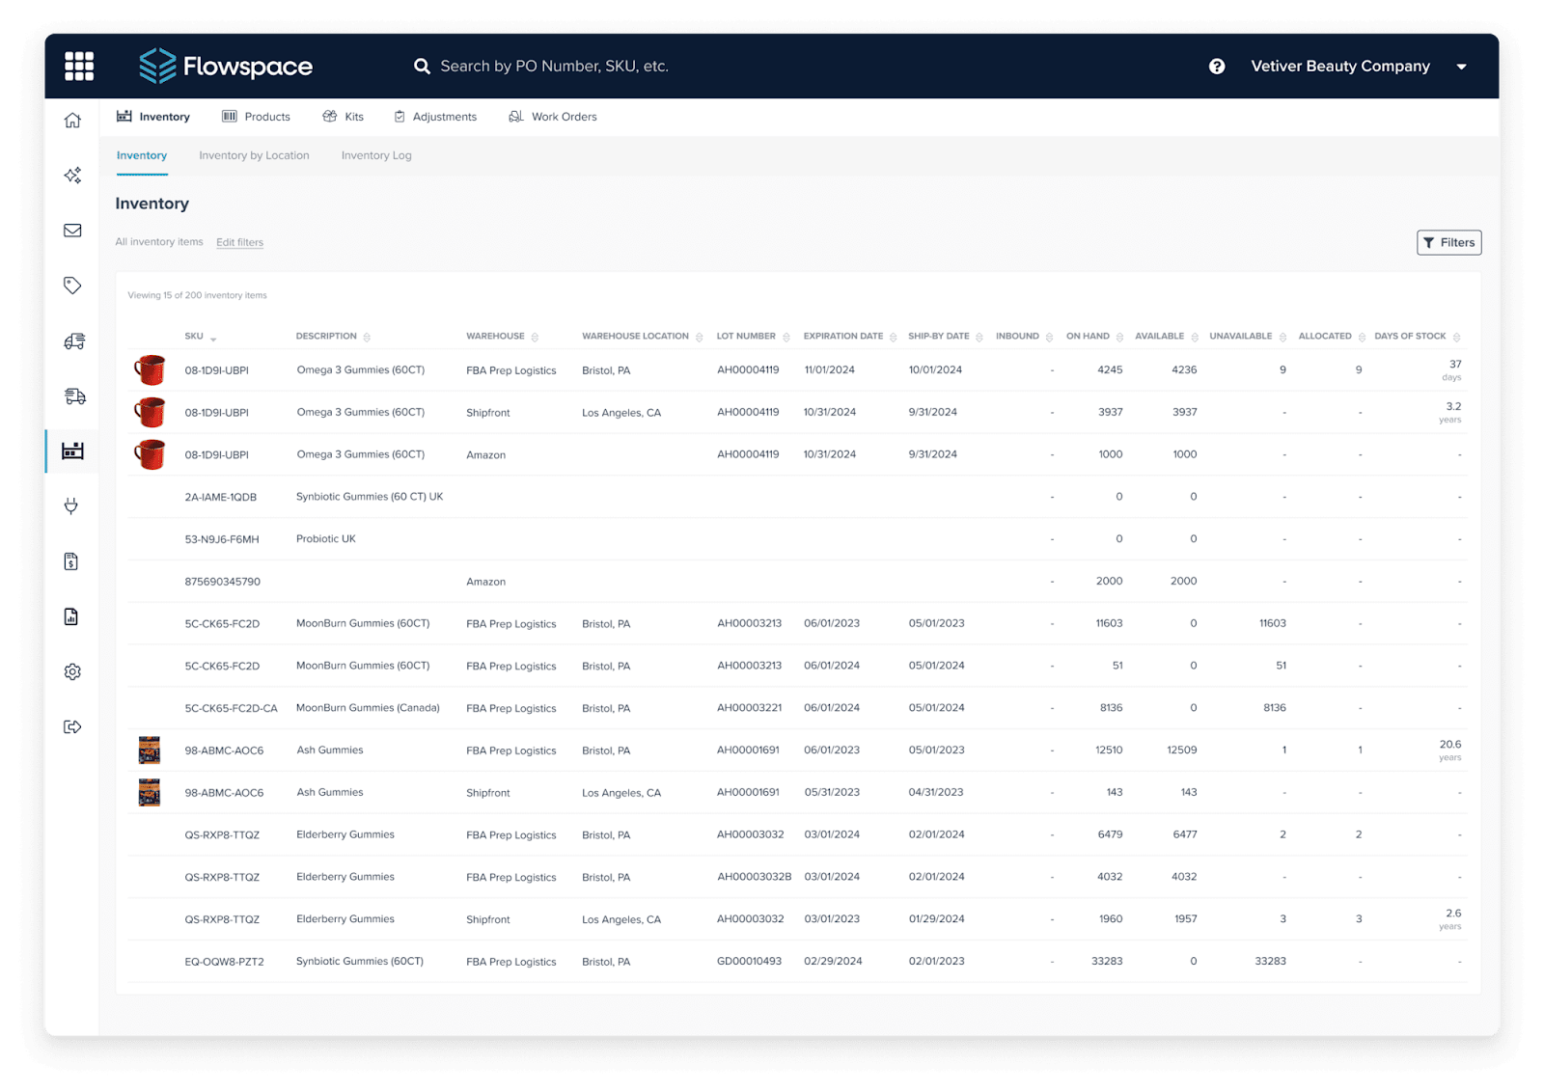Screen dimensions: 1544x1092
Task: Click the mug thumbnail for FBA Prep Logistics row
Action: [x=150, y=369]
